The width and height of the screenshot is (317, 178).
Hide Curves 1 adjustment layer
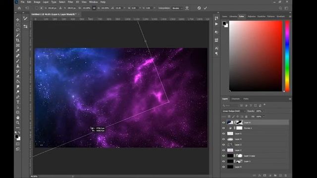click(223, 128)
